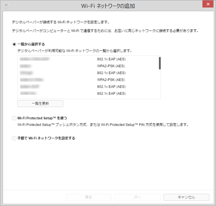Click the 利用可能な Wi-Fi ネットワーク description under first option
The height and width of the screenshot is (206, 216).
75,51
